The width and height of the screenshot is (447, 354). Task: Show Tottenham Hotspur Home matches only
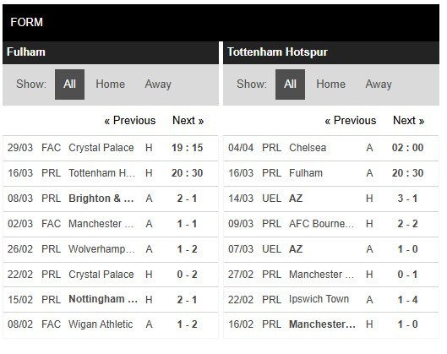(330, 84)
